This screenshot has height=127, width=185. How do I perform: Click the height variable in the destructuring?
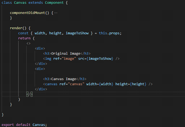point(55,33)
